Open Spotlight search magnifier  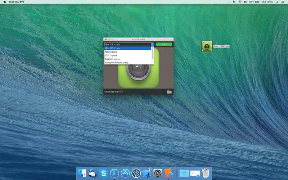277,2
